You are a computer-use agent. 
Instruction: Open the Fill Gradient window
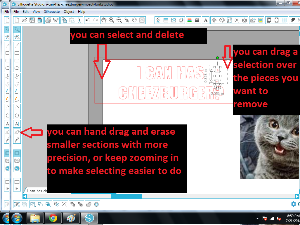point(166,20)
